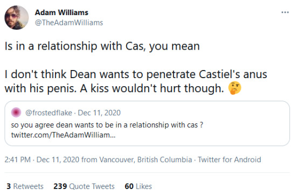Open the quoted tweet text about dean
291x195 pixels.
107,125
